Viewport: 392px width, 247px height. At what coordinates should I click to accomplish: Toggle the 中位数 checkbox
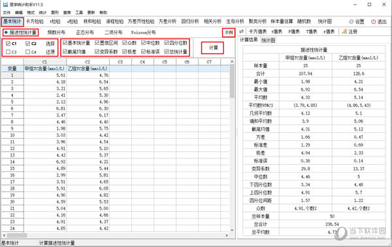coord(143,43)
